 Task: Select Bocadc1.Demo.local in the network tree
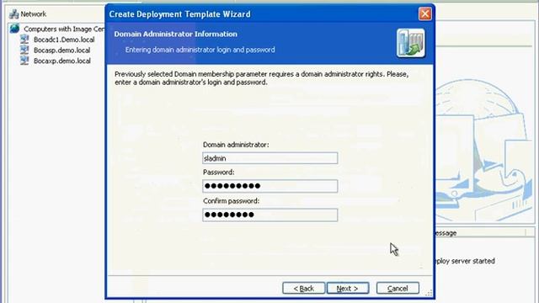(64, 40)
